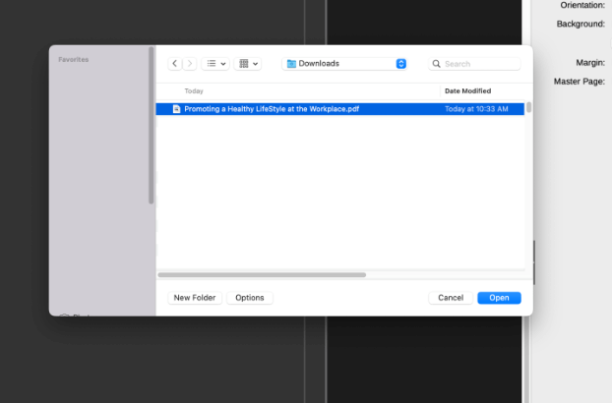
Task: Click the magnifying glass search icon
Action: click(436, 64)
